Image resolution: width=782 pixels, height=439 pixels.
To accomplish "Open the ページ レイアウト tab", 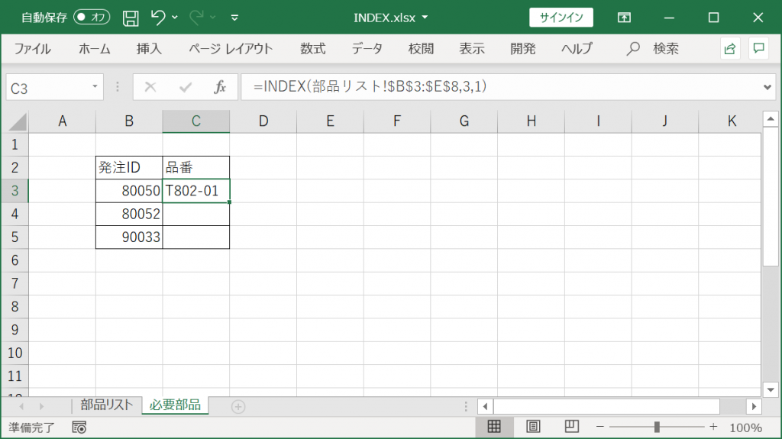I will coord(231,49).
